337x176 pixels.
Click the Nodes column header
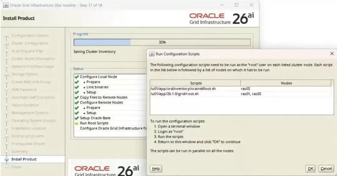click(x=286, y=83)
